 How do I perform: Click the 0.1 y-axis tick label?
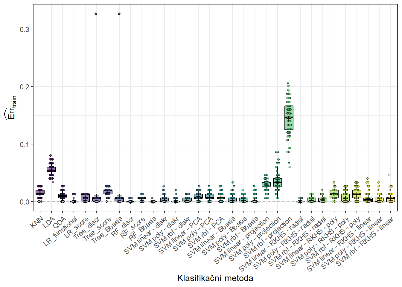pyautogui.click(x=25, y=144)
